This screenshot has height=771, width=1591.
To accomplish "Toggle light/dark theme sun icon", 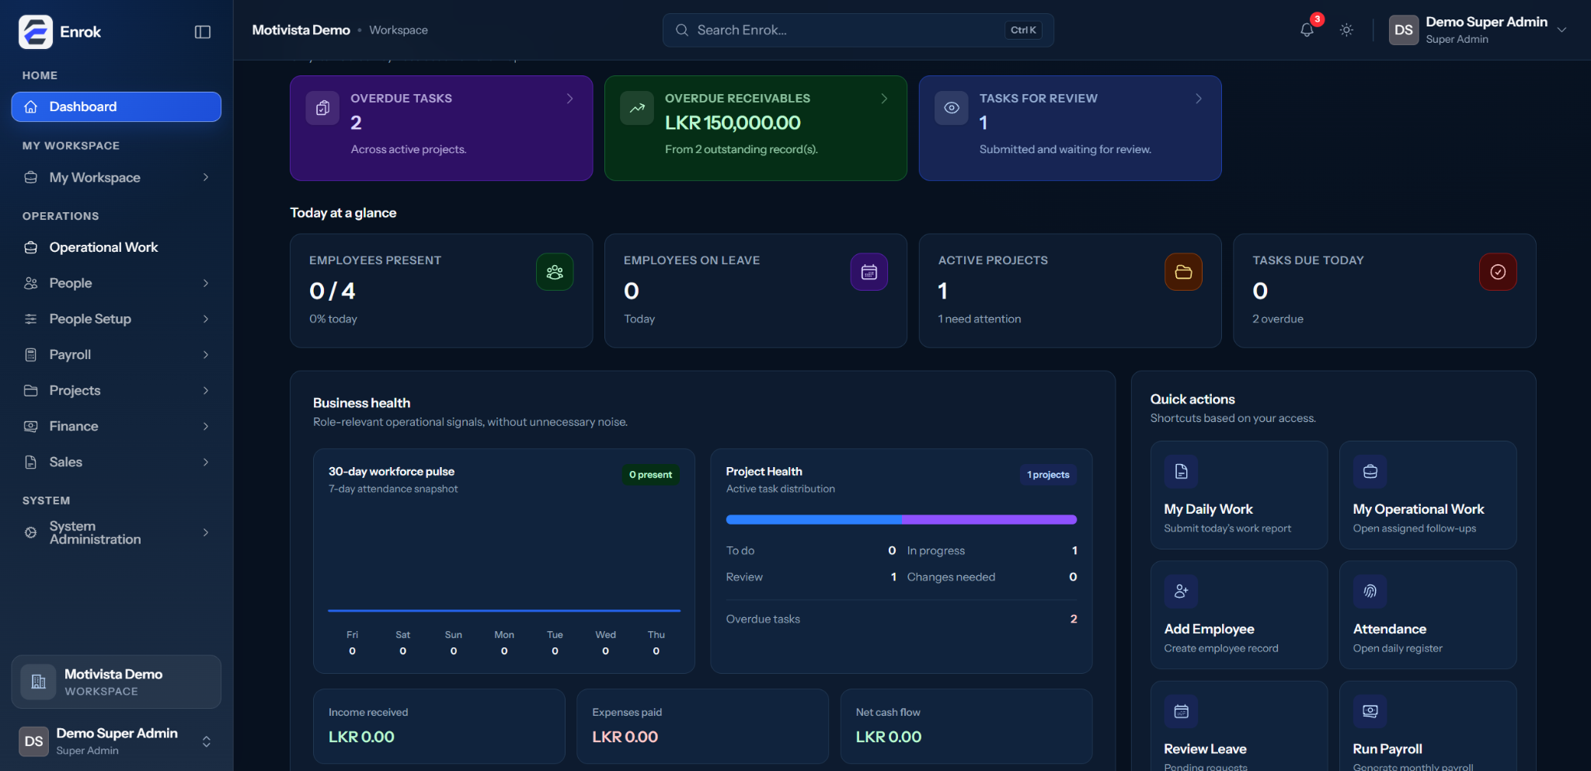I will pos(1346,30).
